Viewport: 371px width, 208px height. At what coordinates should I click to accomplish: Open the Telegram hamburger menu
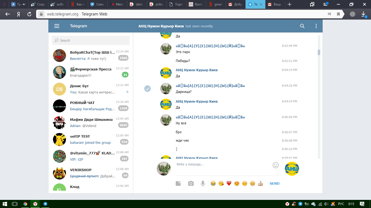[57, 26]
